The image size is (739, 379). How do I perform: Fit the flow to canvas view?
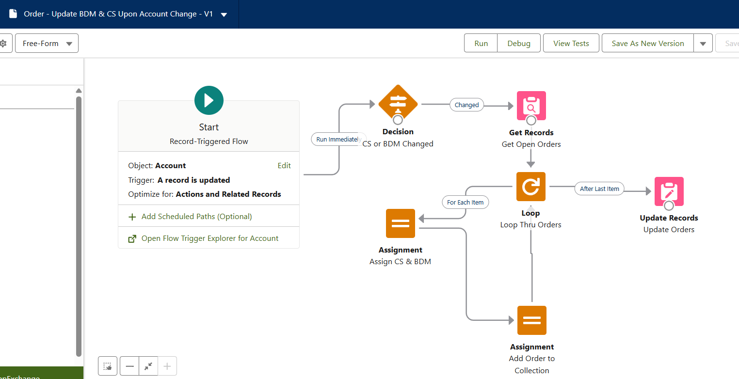tap(148, 366)
